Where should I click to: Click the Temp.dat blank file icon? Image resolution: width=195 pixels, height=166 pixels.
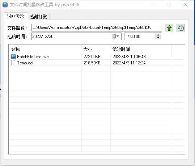click(x=13, y=63)
